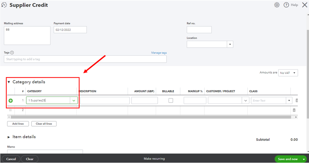Click the Amount (GBP) field on line 1
309x164 pixels.
[144, 100]
